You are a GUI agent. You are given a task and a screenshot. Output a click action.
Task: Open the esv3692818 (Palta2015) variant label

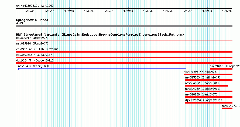[34, 55]
